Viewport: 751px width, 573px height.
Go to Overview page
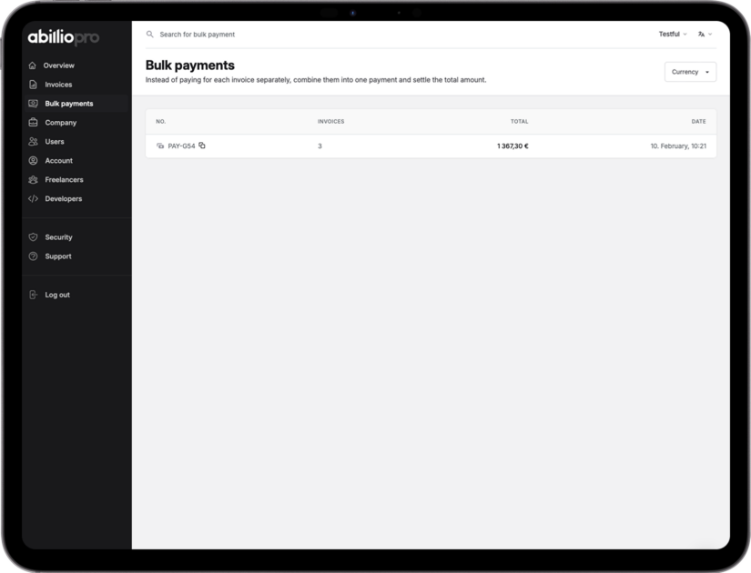(x=59, y=65)
